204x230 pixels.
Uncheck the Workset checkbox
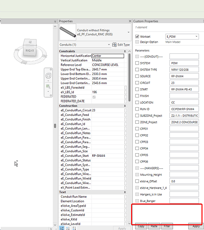[x=137, y=36]
